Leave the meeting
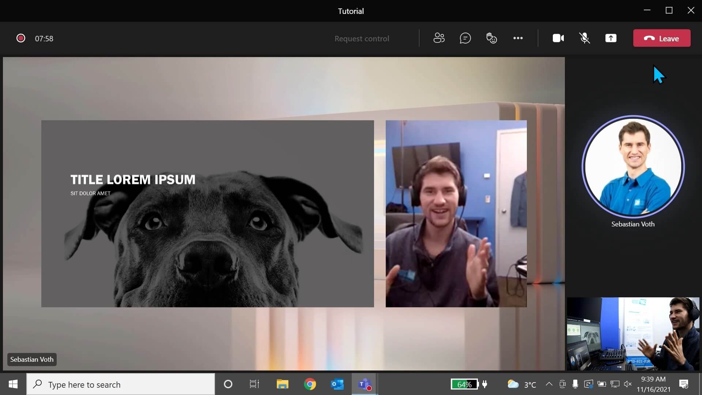702x395 pixels. (662, 38)
